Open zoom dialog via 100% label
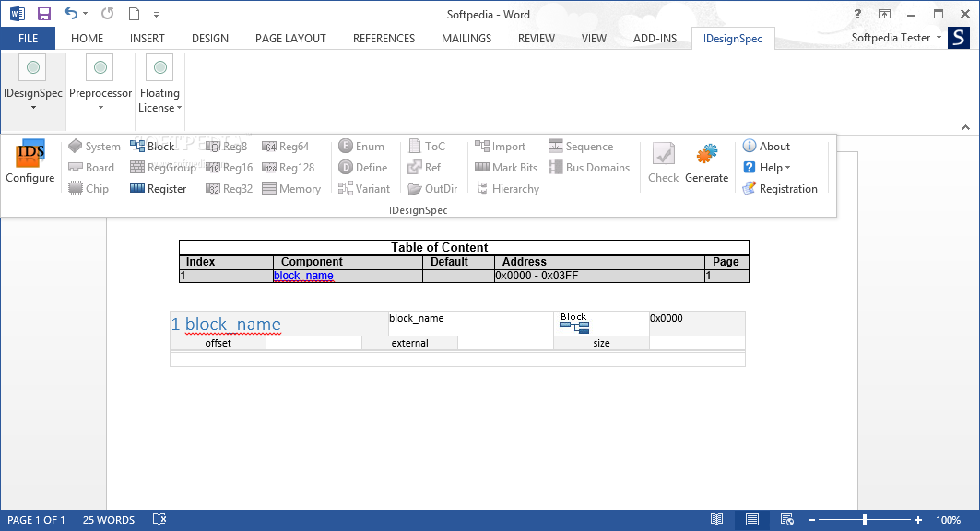Viewport: 980px width, 531px height. pos(948,520)
